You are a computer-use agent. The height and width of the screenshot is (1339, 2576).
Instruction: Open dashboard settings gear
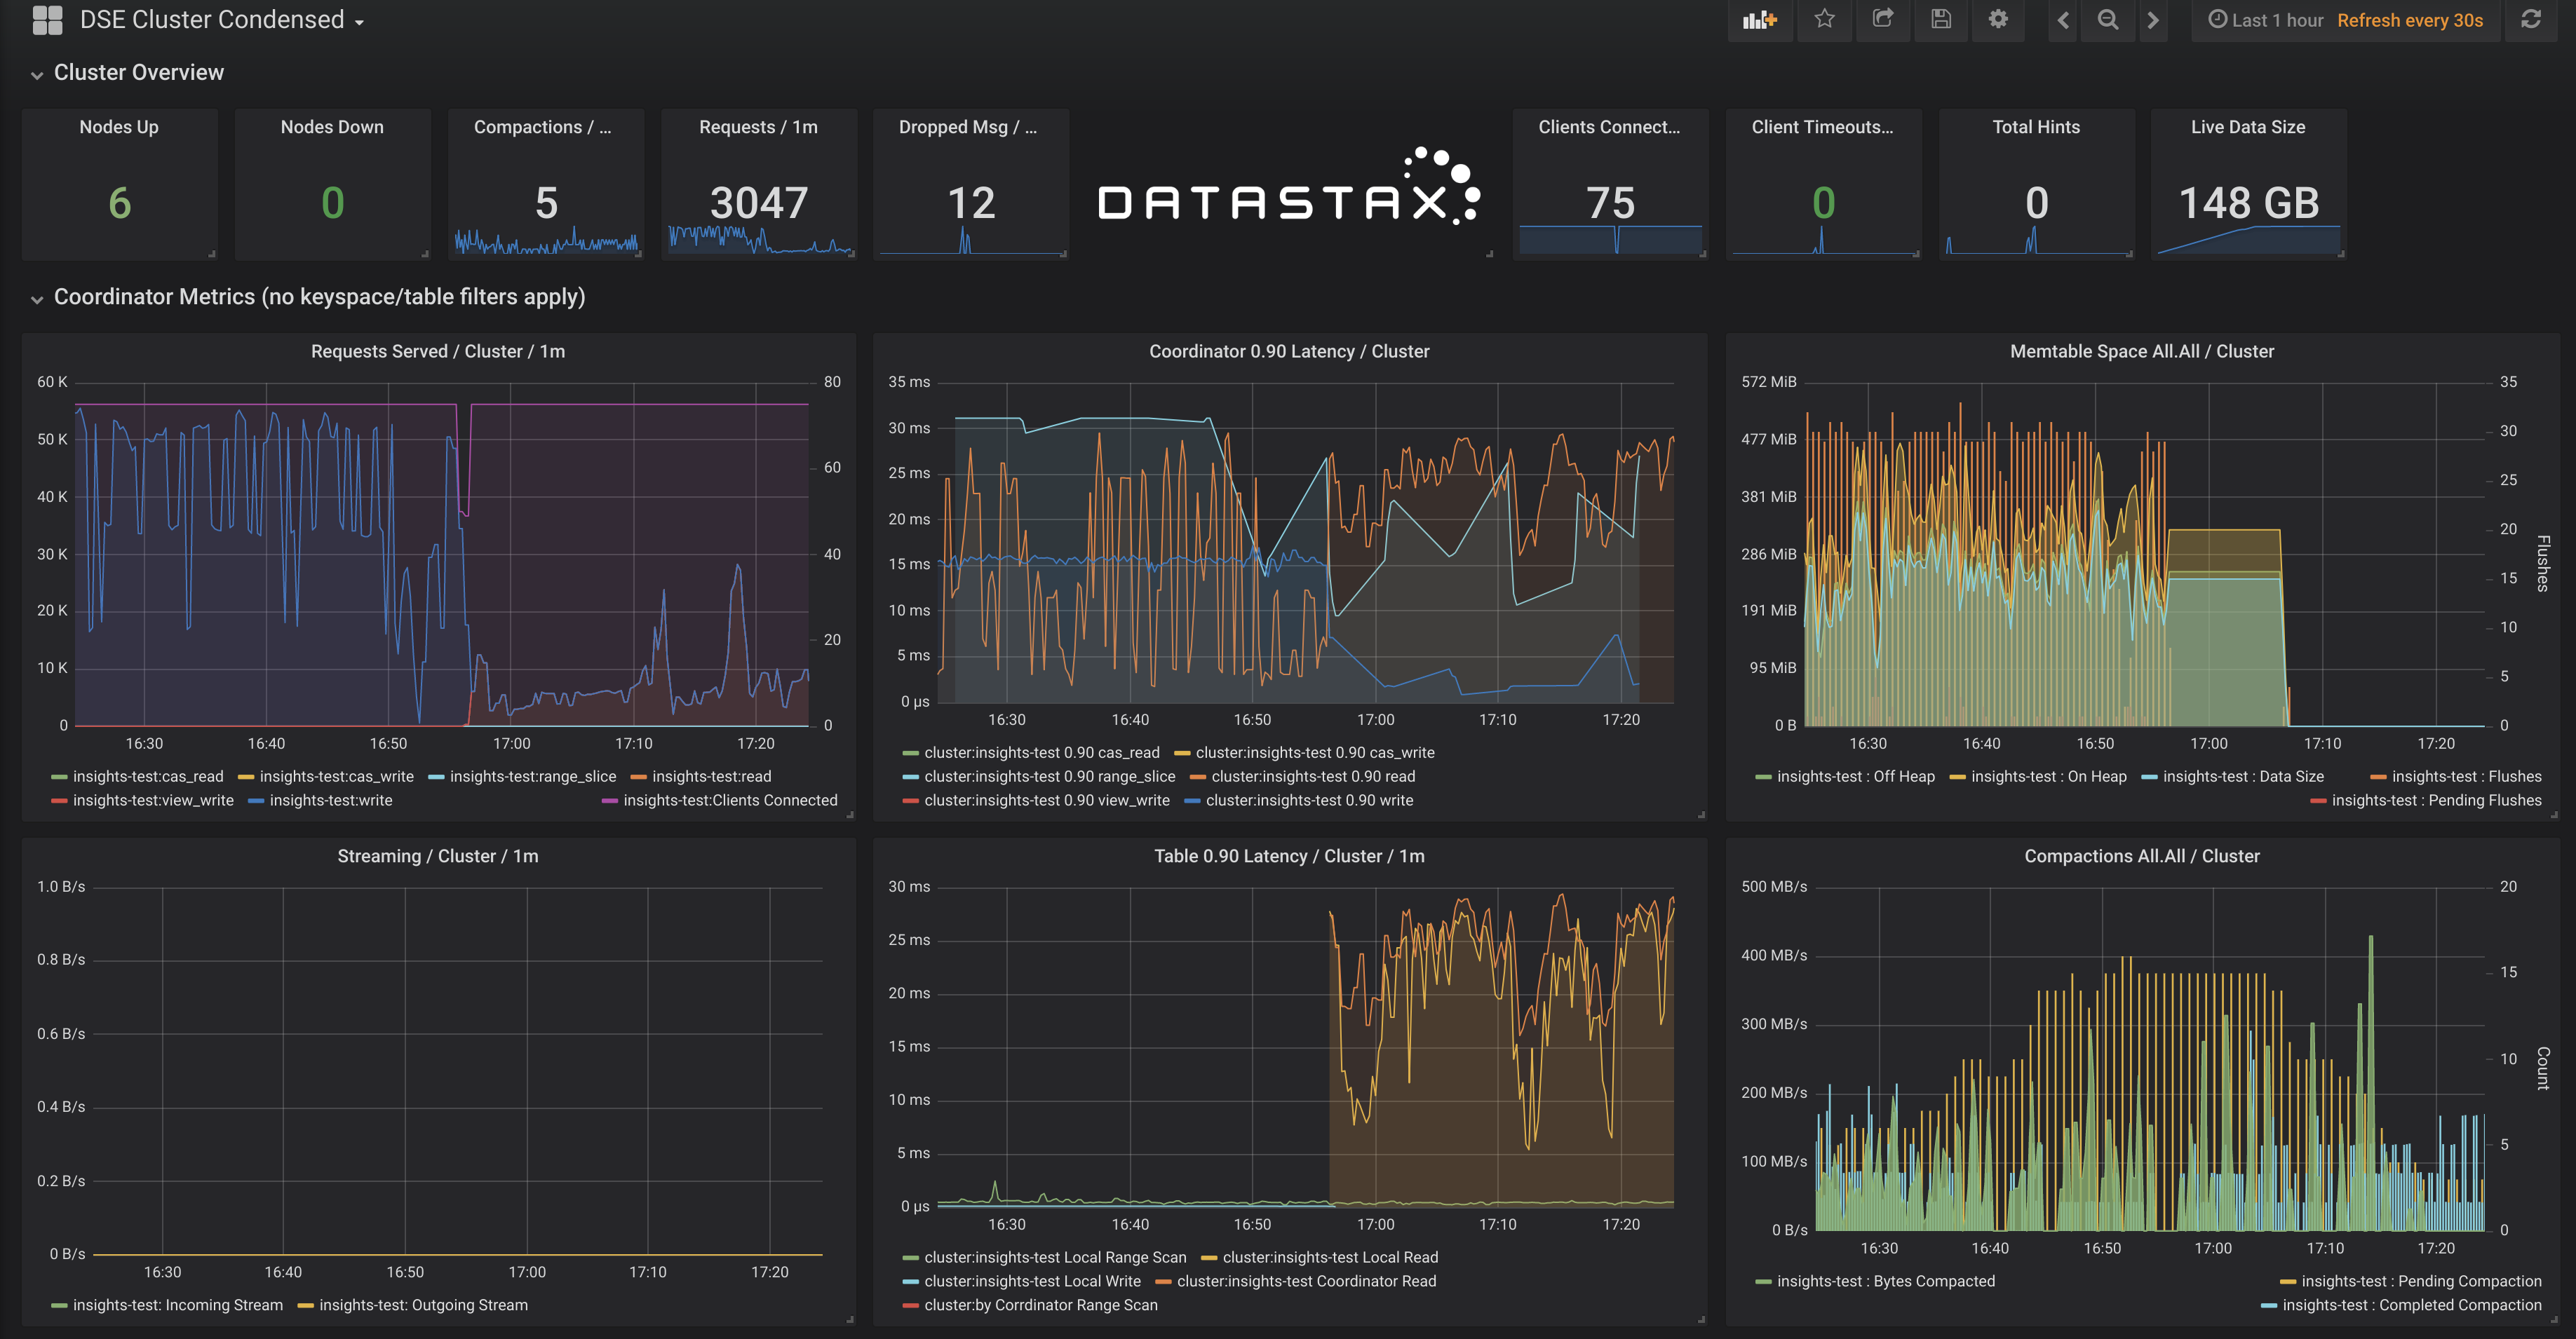click(1998, 20)
